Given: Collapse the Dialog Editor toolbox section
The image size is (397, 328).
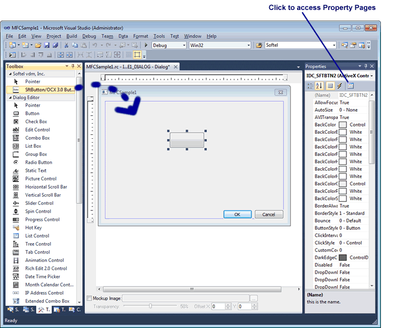Looking at the screenshot, I should tap(9, 98).
